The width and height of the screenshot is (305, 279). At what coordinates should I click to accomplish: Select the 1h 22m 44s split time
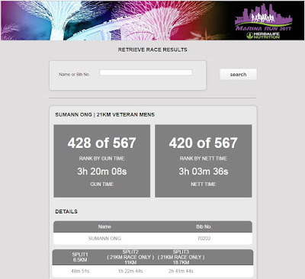tap(130, 271)
